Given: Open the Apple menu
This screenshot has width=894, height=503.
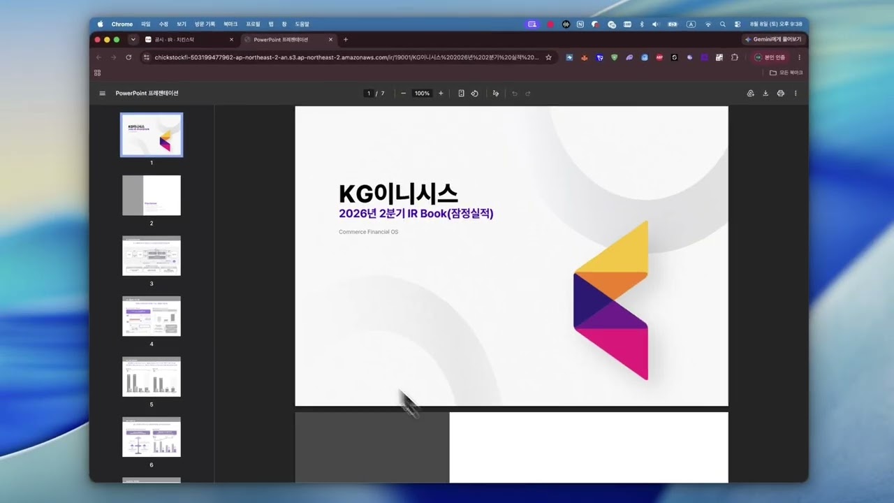Looking at the screenshot, I should tap(100, 24).
